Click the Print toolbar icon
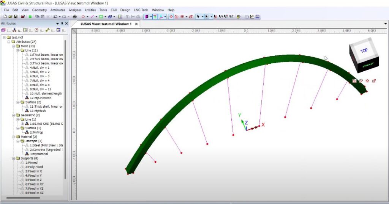The height and width of the screenshot is (204, 389). 74,17
